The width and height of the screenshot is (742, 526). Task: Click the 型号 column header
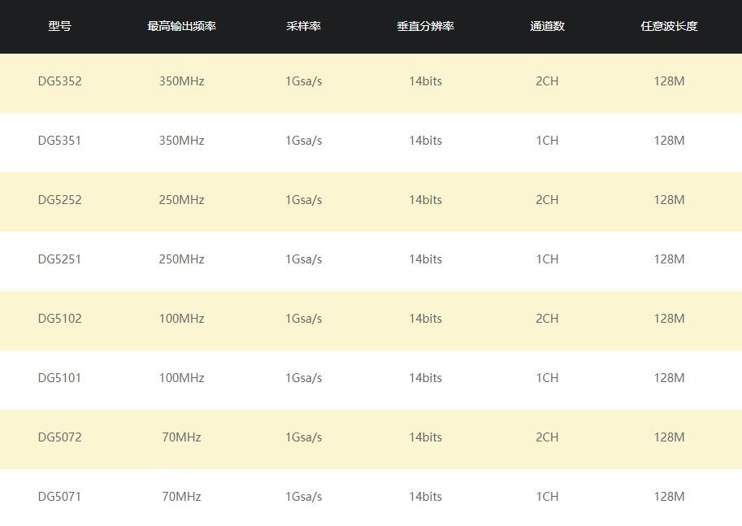[59, 26]
